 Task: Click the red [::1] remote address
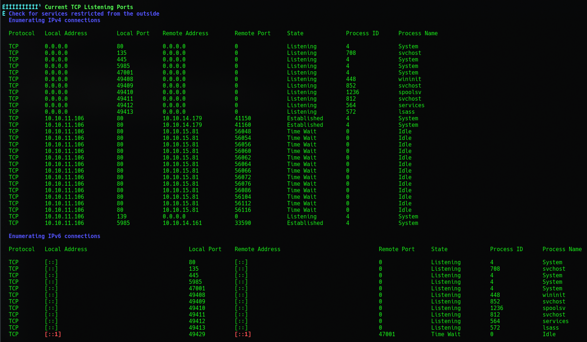[x=243, y=334]
